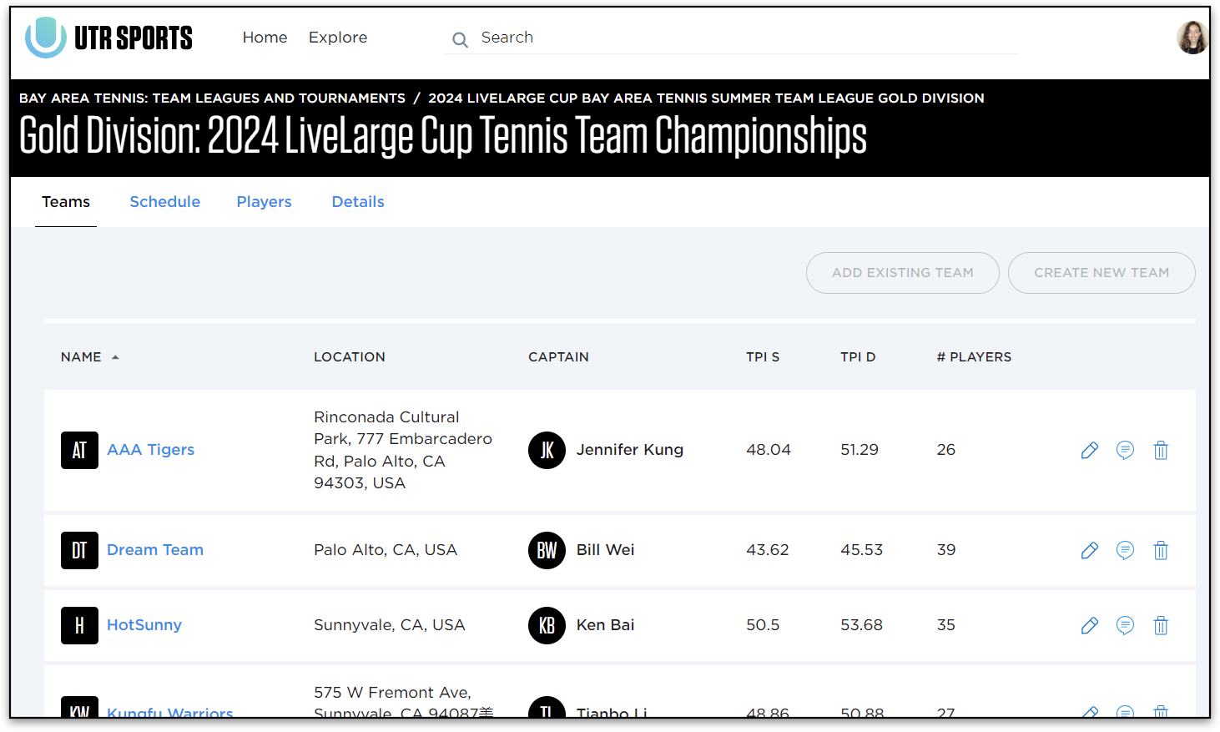The width and height of the screenshot is (1220, 732).
Task: Toggle the NAME column sort arrow
Action: coord(115,356)
